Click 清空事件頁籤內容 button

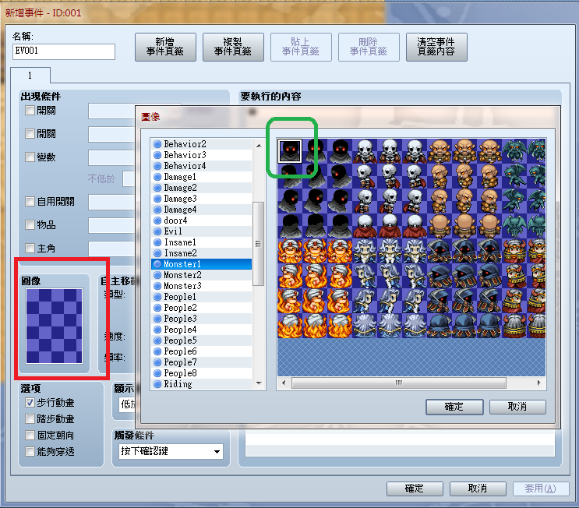(x=436, y=47)
